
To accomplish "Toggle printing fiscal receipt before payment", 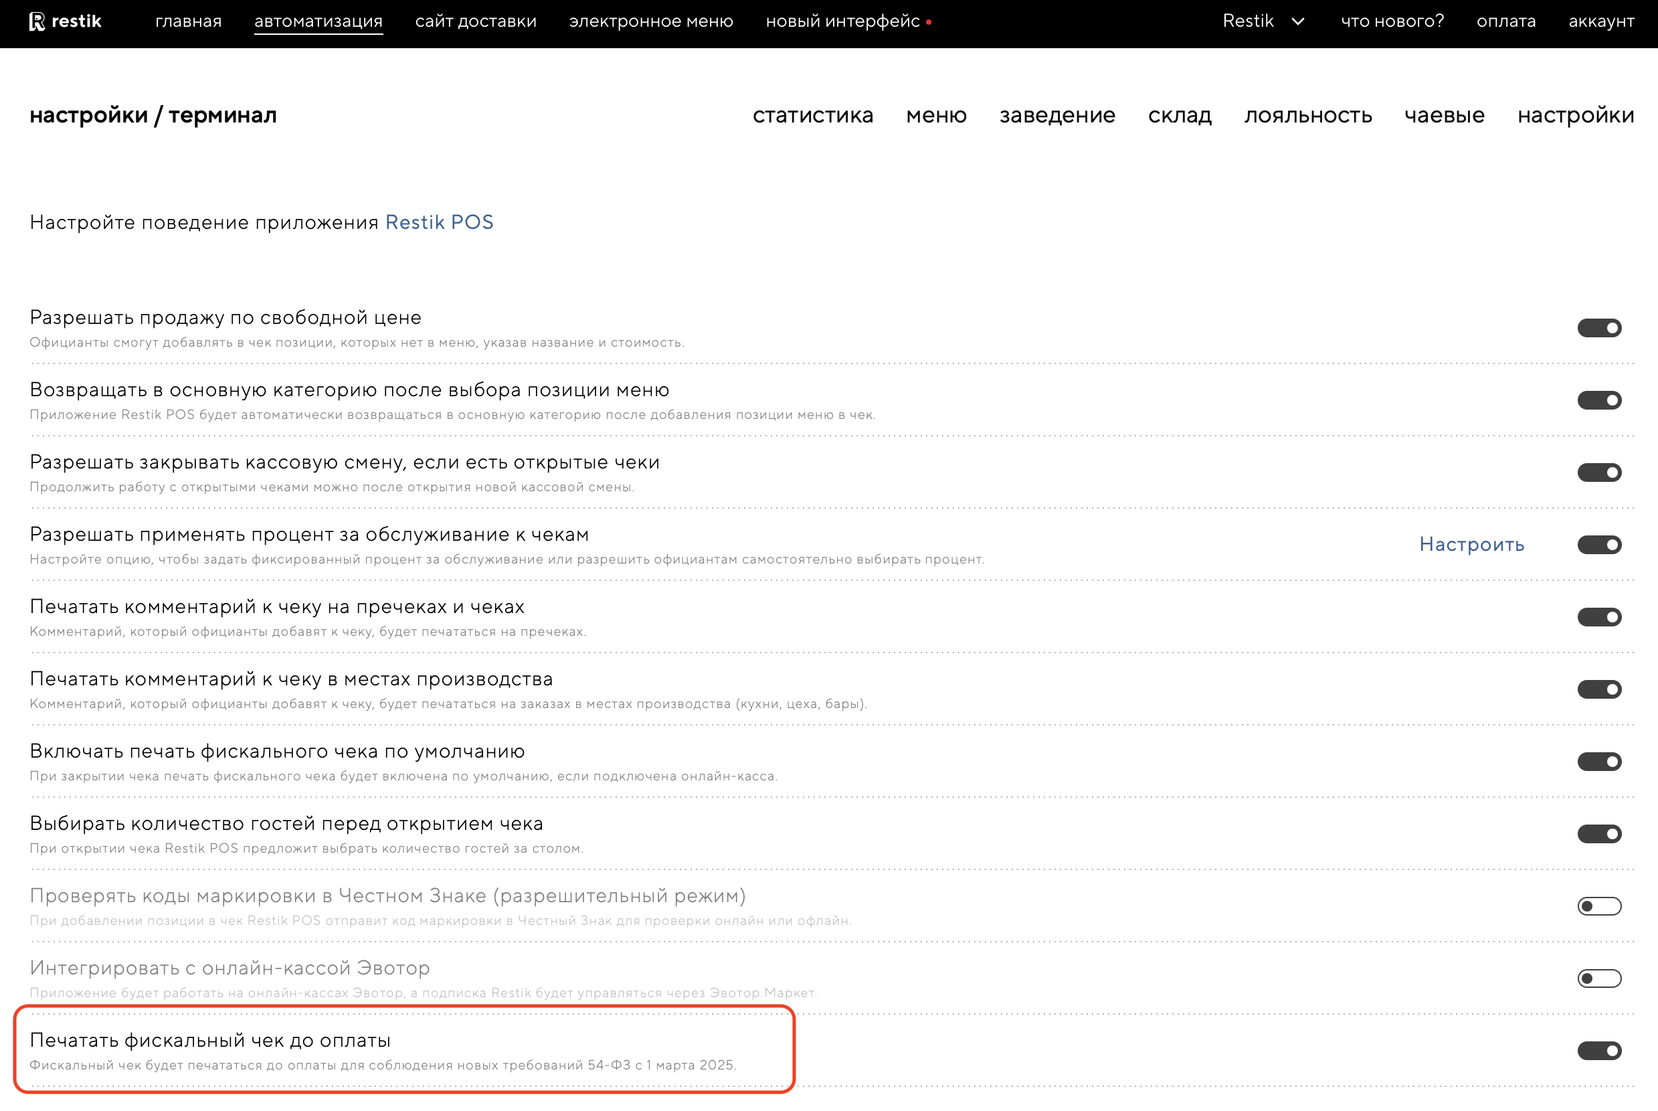I will [x=1598, y=1051].
